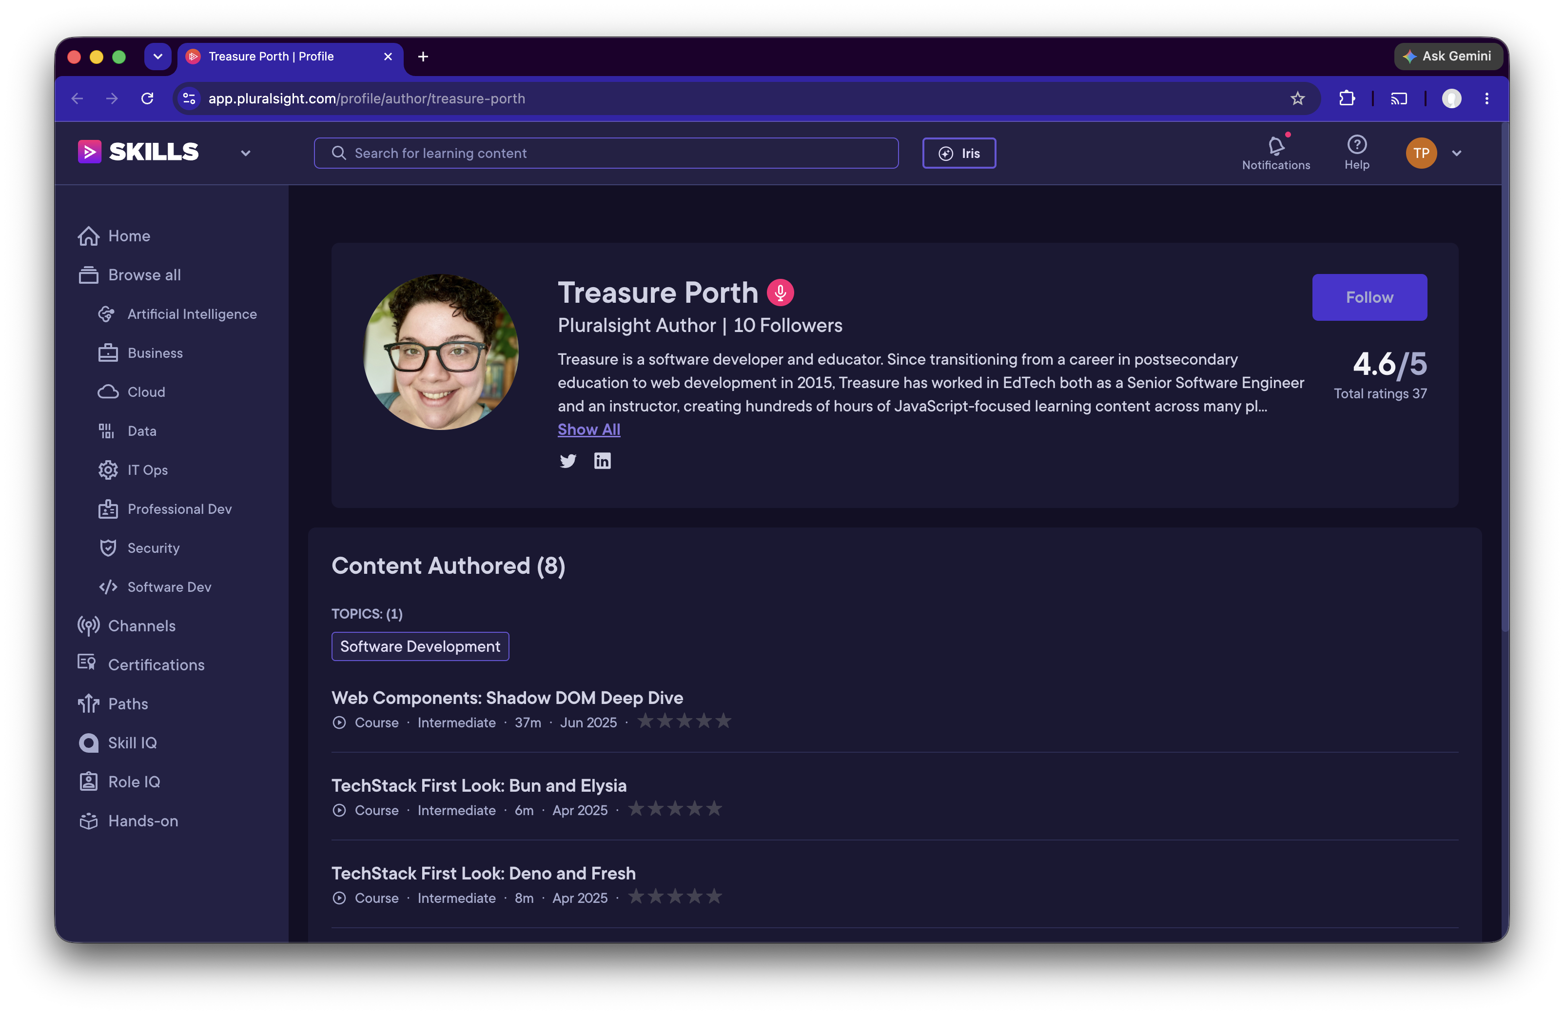This screenshot has width=1564, height=1015.
Task: Expand the TP account menu chevron
Action: [x=1456, y=153]
